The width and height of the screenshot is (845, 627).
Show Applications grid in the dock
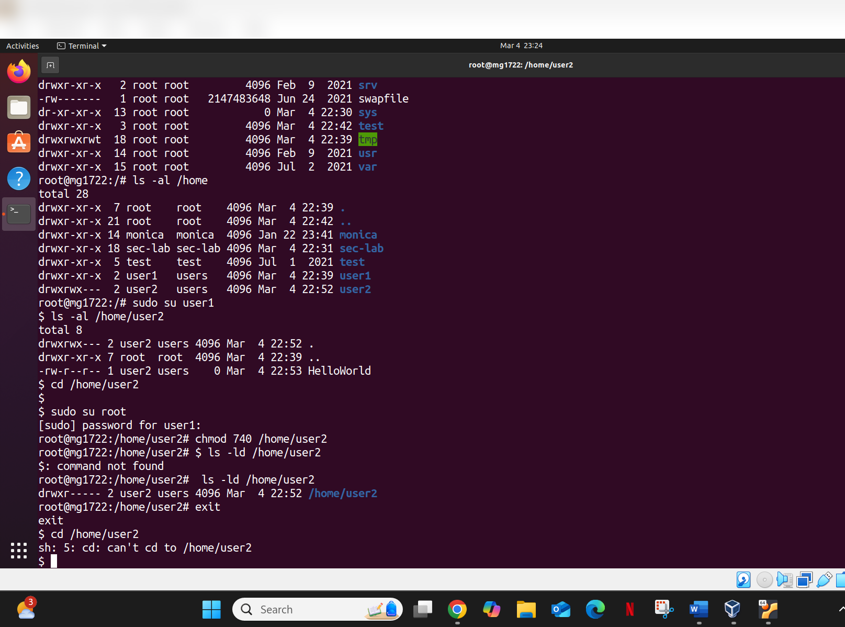[19, 550]
